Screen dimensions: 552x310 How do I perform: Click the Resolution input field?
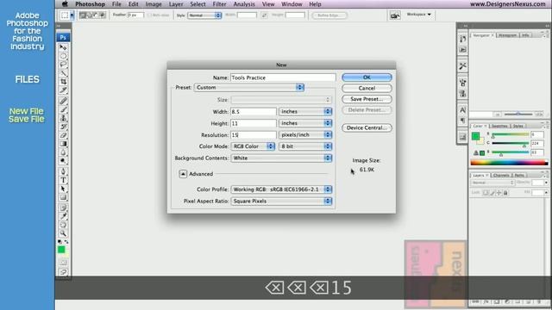click(x=253, y=135)
